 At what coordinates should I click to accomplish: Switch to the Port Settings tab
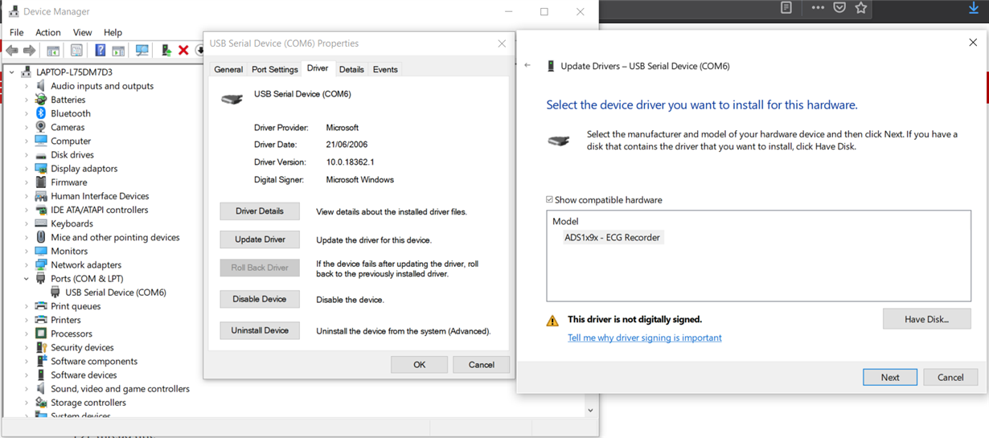click(274, 70)
